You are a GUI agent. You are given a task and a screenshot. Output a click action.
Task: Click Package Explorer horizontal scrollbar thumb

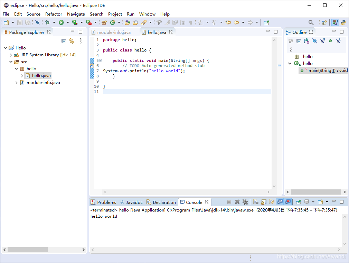tap(28, 250)
